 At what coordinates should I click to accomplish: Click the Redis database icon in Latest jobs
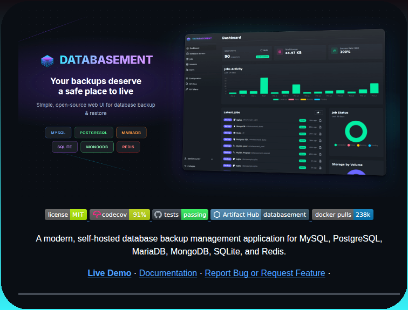click(x=234, y=133)
